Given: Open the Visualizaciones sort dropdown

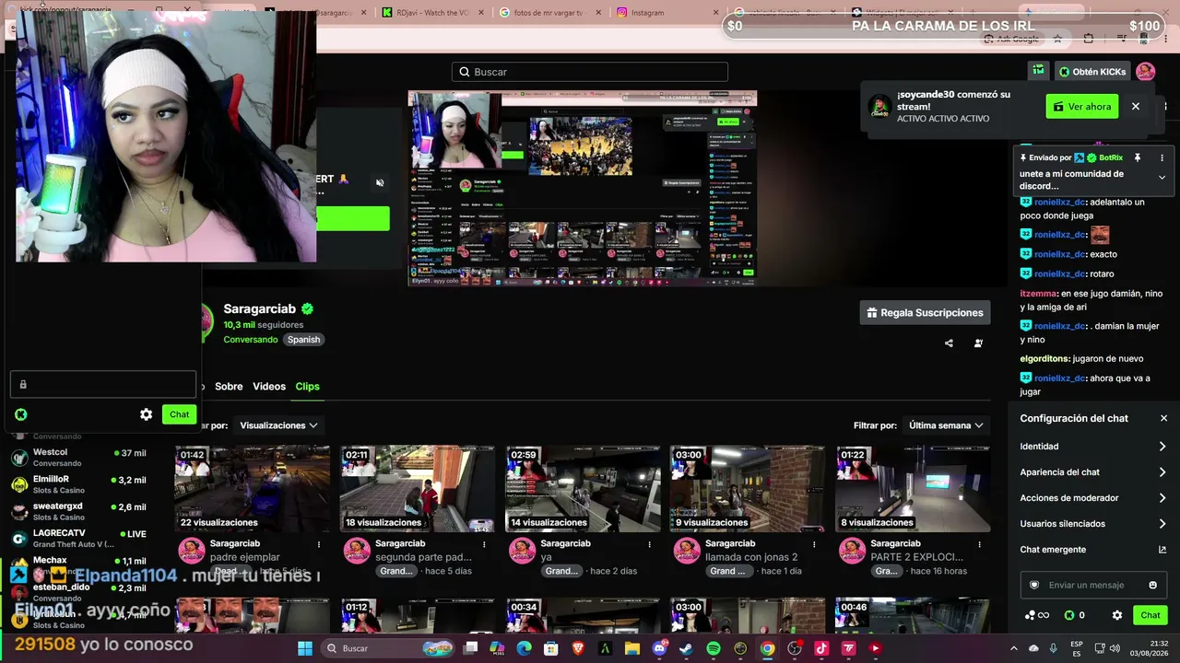Looking at the screenshot, I should tap(278, 425).
